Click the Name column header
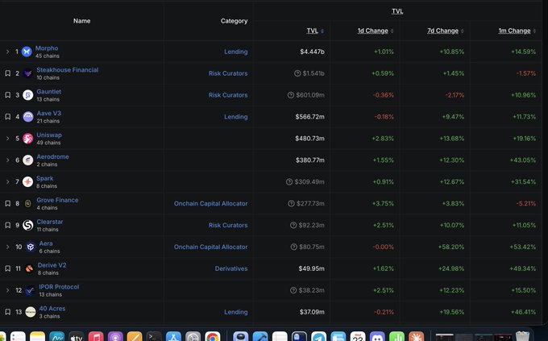548x341 pixels. click(81, 21)
